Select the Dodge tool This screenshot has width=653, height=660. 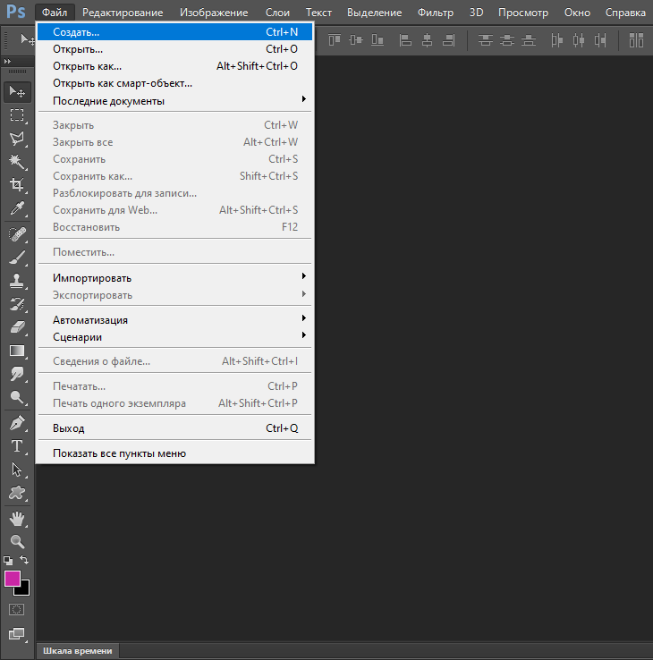(17, 397)
